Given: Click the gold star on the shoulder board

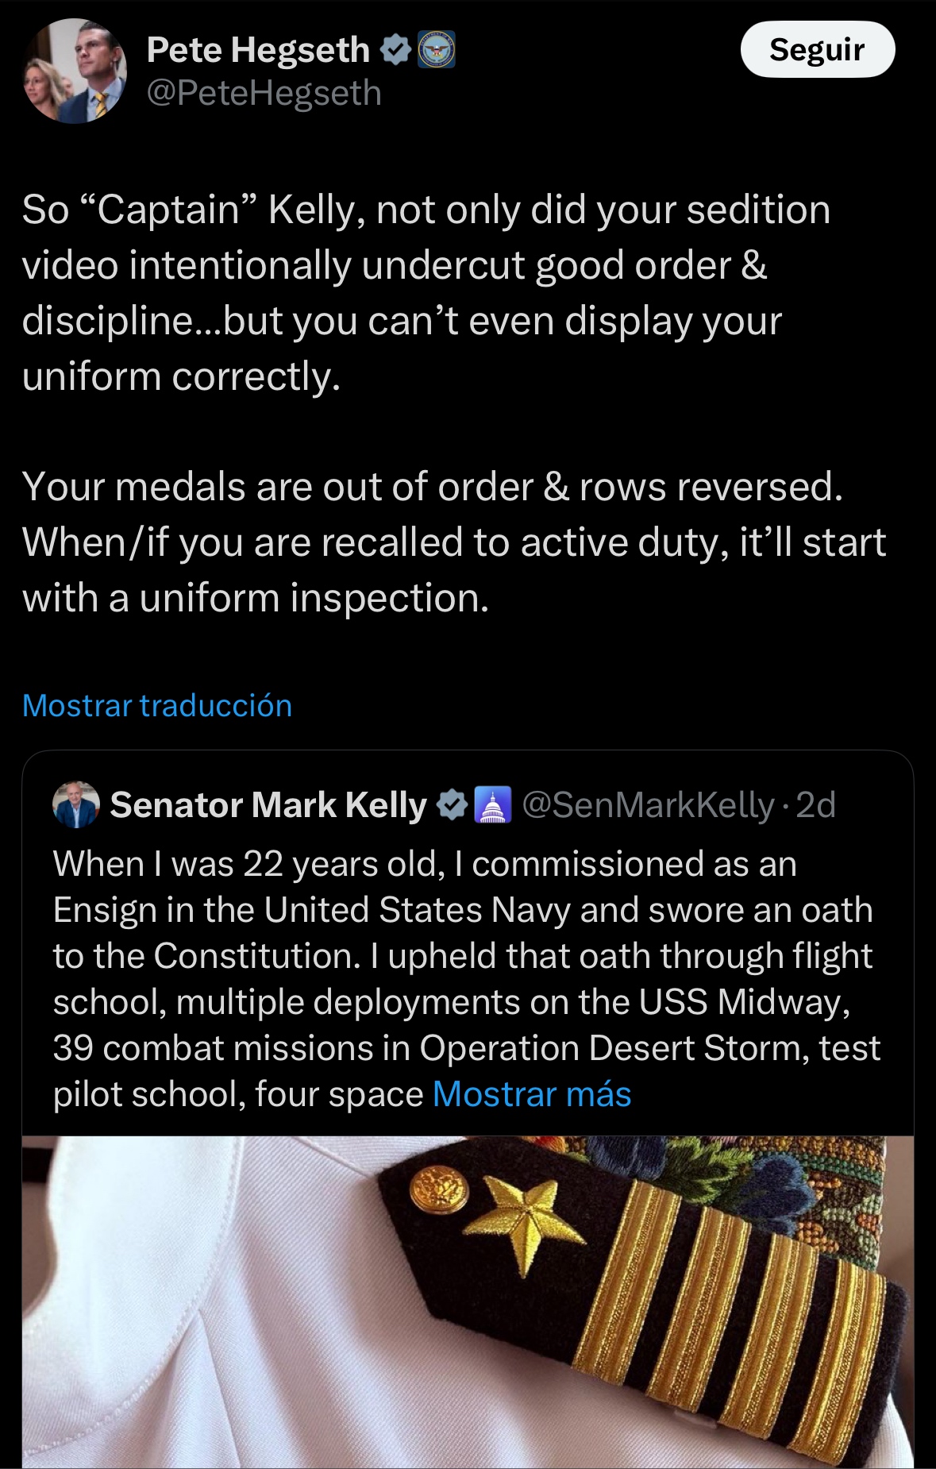Looking at the screenshot, I should pyautogui.click(x=525, y=1220).
